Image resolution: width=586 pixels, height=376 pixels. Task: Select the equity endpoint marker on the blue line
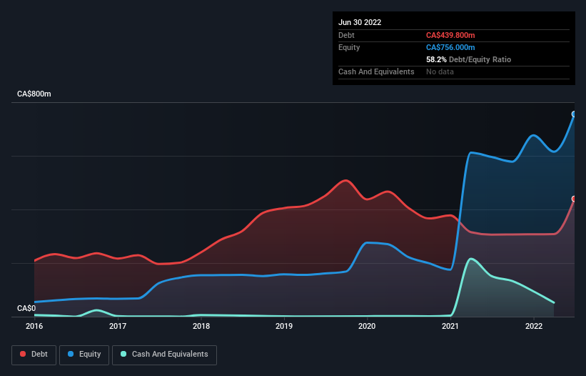[574, 114]
